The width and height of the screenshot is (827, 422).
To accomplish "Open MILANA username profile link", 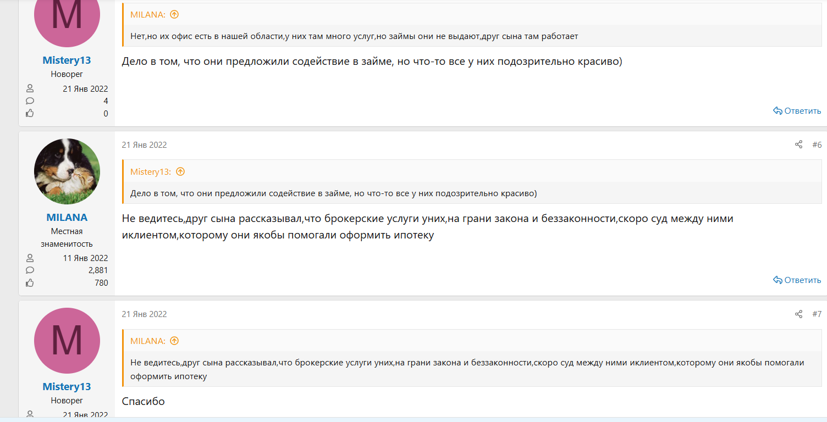I will (x=67, y=217).
